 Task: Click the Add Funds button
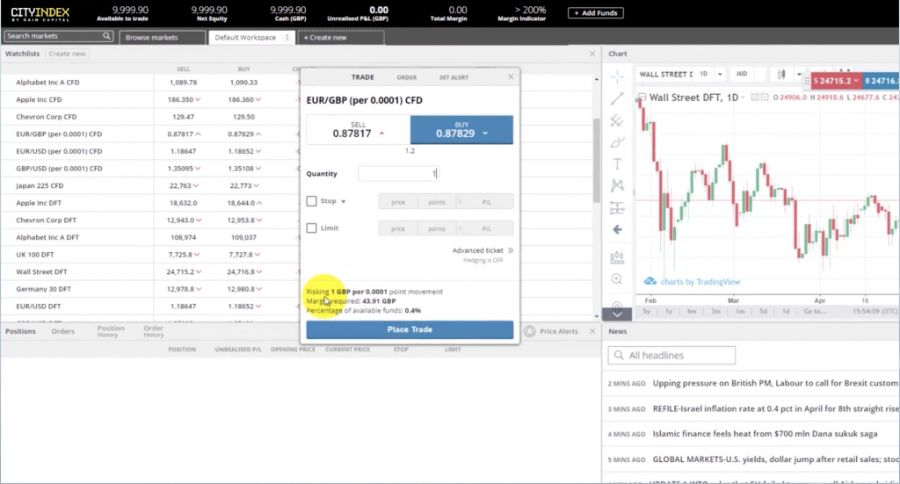[596, 12]
